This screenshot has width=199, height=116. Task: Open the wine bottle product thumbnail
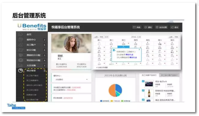click(x=149, y=93)
